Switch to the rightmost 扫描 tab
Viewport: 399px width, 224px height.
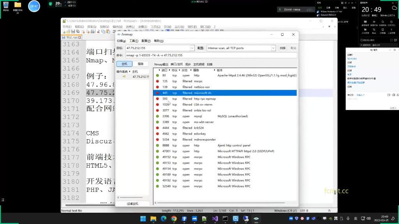coord(209,65)
